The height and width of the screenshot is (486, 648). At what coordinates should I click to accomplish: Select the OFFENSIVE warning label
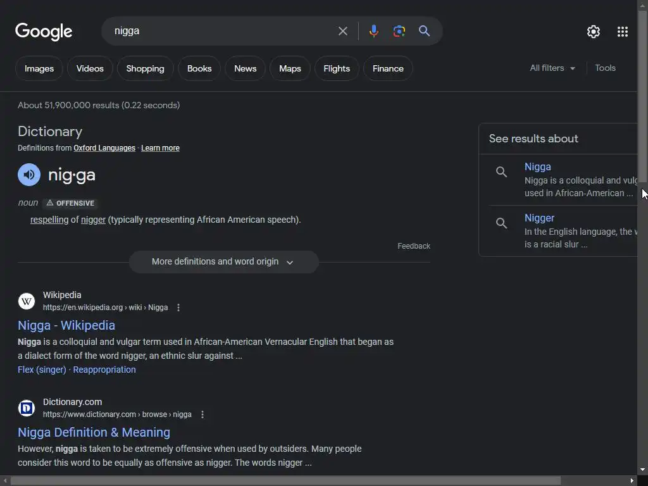[x=70, y=203]
